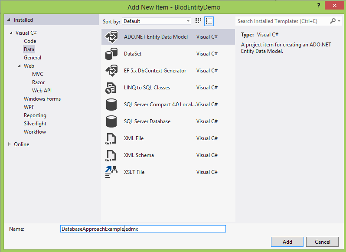
Task: Choose the XML Schema template icon
Action: 111,156
